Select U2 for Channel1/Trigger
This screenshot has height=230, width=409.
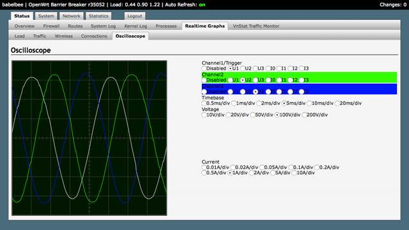click(x=243, y=68)
